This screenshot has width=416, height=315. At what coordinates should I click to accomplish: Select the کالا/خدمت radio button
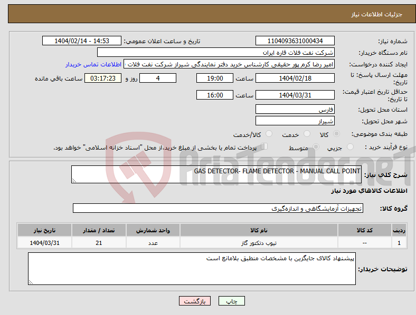click(269, 134)
